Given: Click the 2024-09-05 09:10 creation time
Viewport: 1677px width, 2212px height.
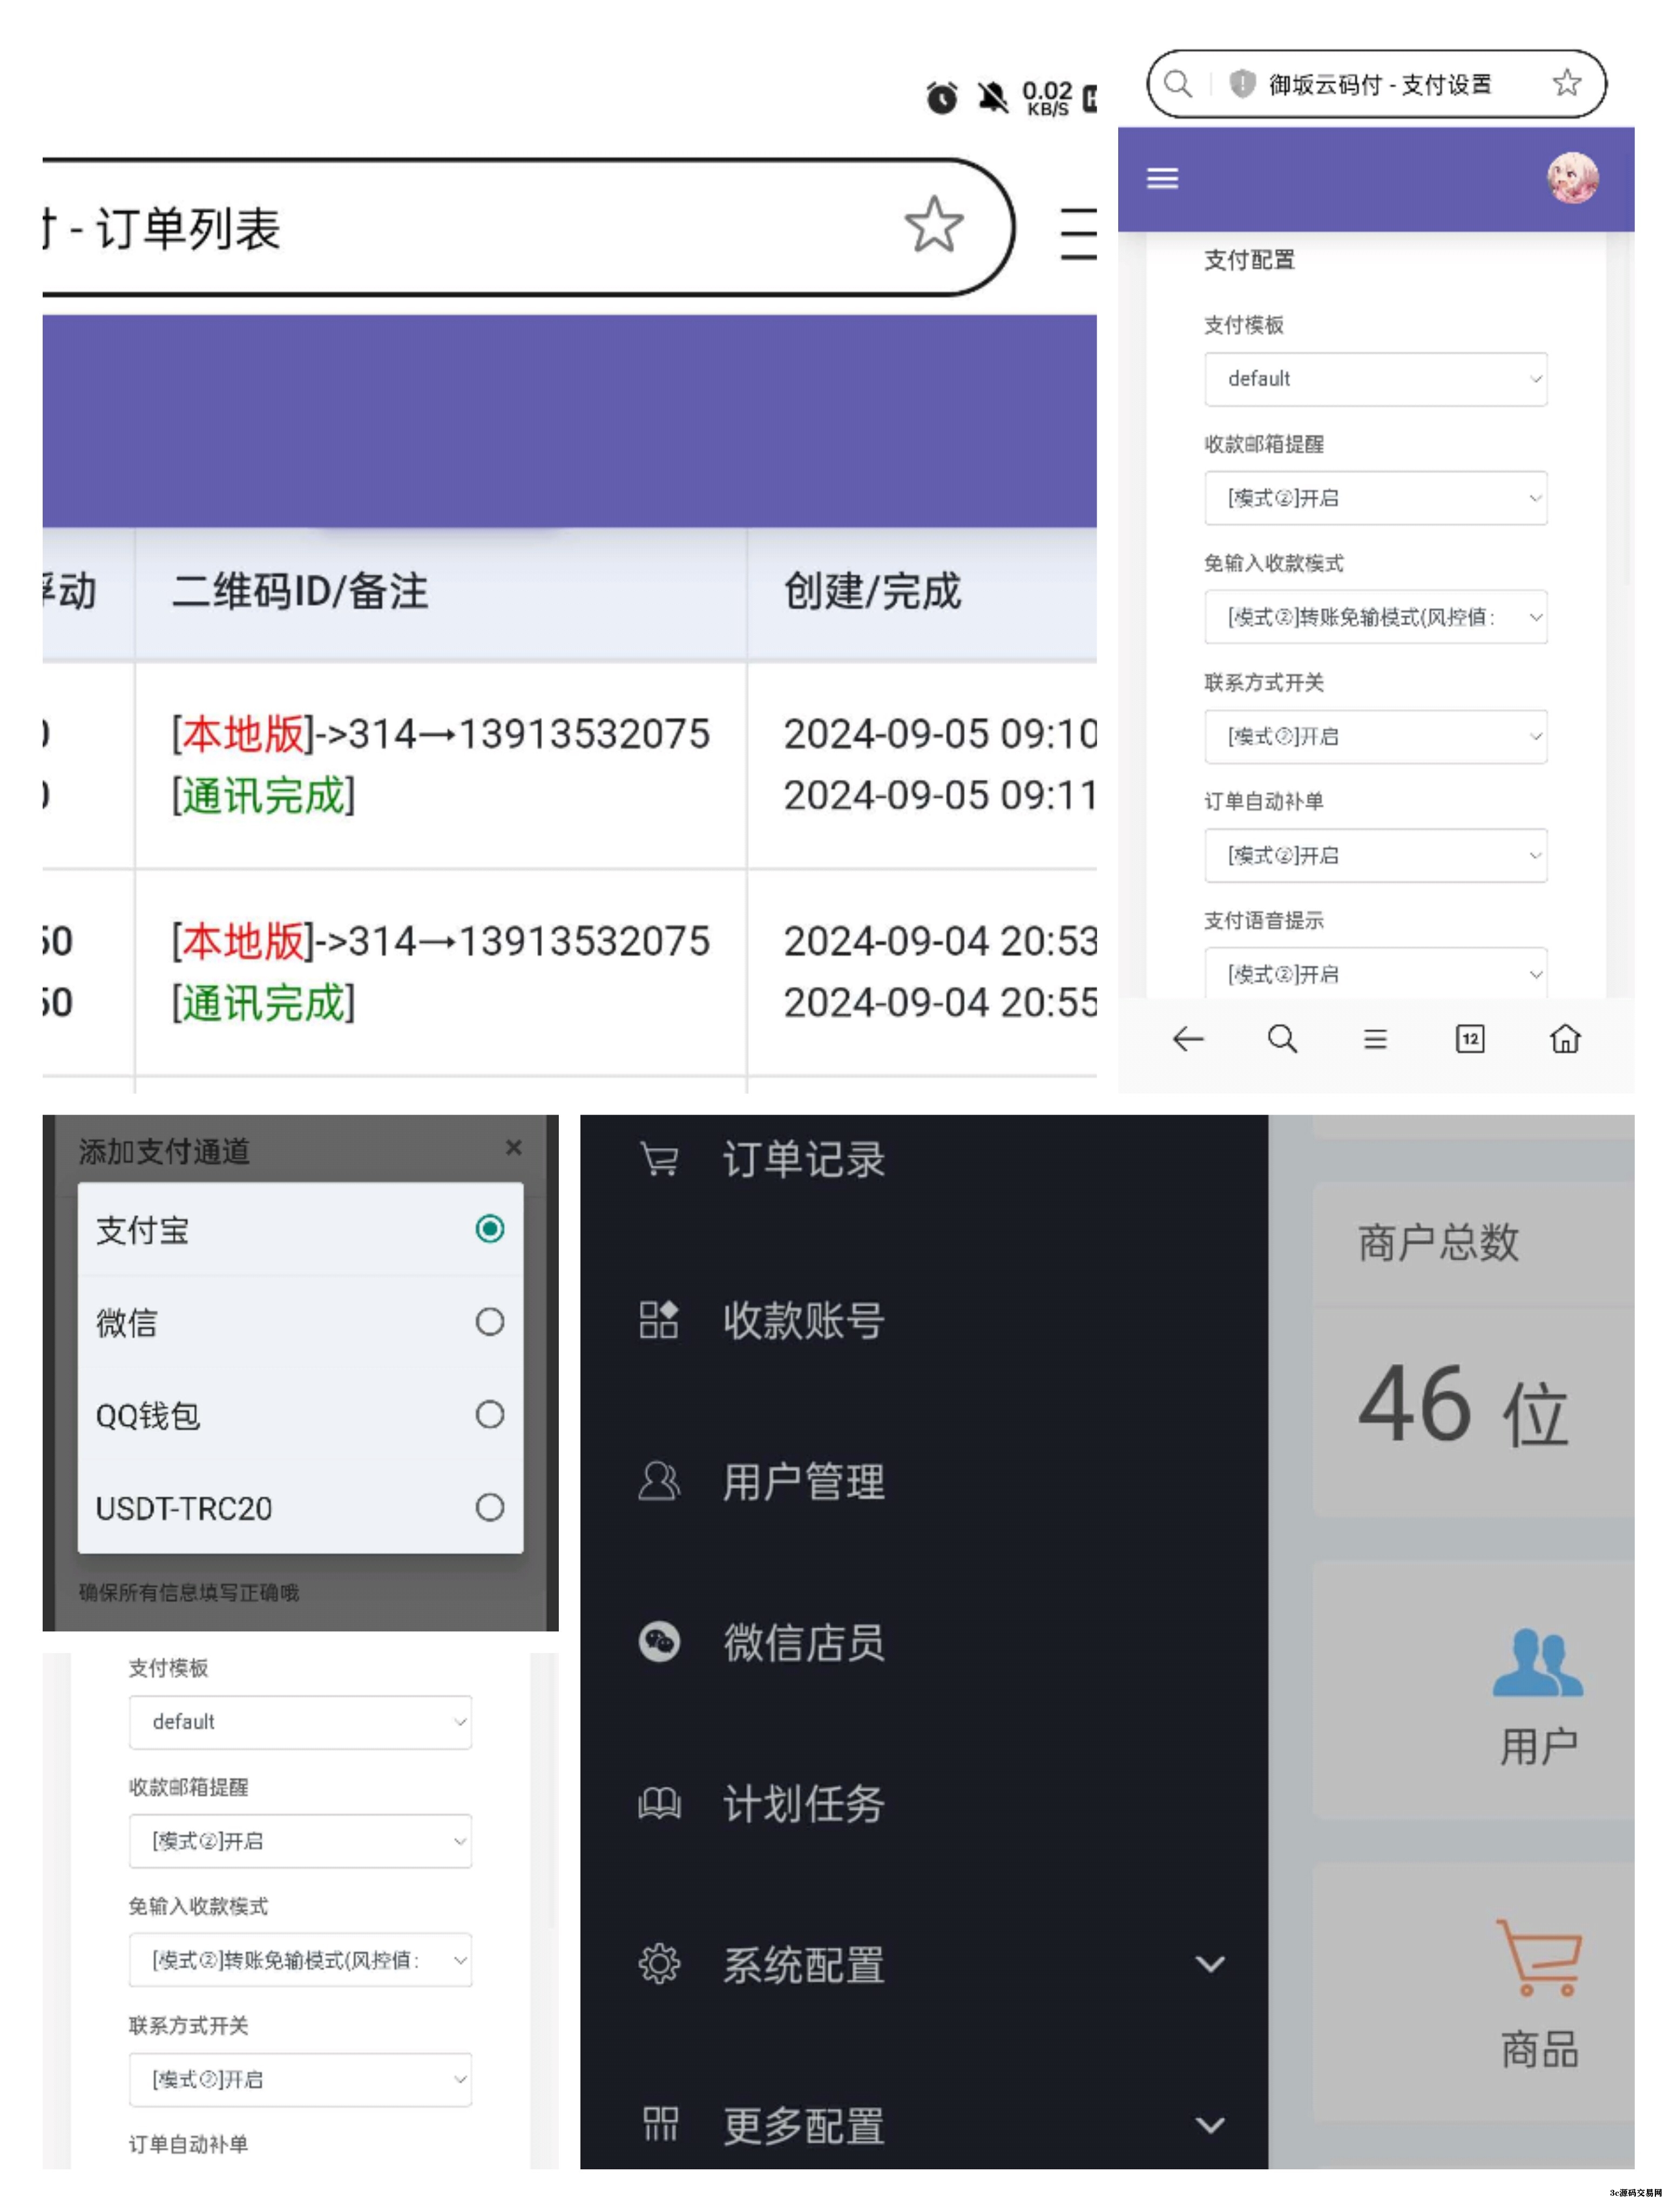Looking at the screenshot, I should point(940,734).
